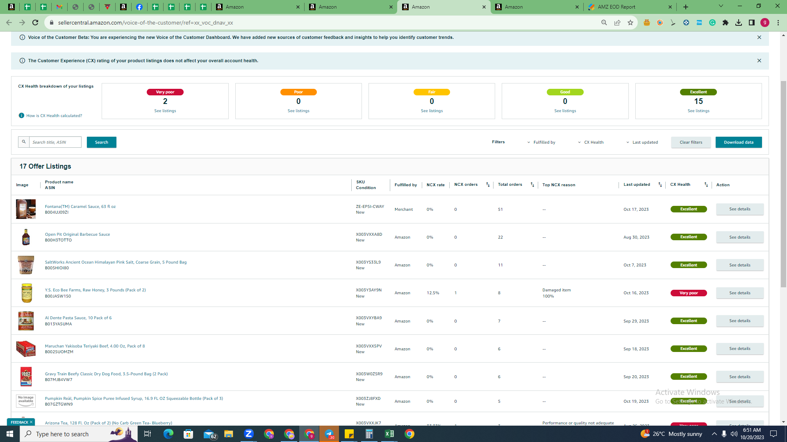The height and width of the screenshot is (442, 787).
Task: Open the tab search chevron
Action: tap(721, 6)
